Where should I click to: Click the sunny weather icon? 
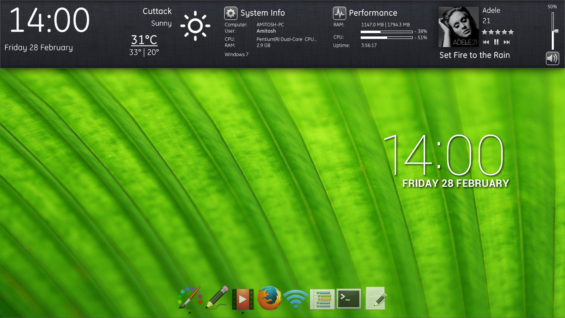point(195,26)
